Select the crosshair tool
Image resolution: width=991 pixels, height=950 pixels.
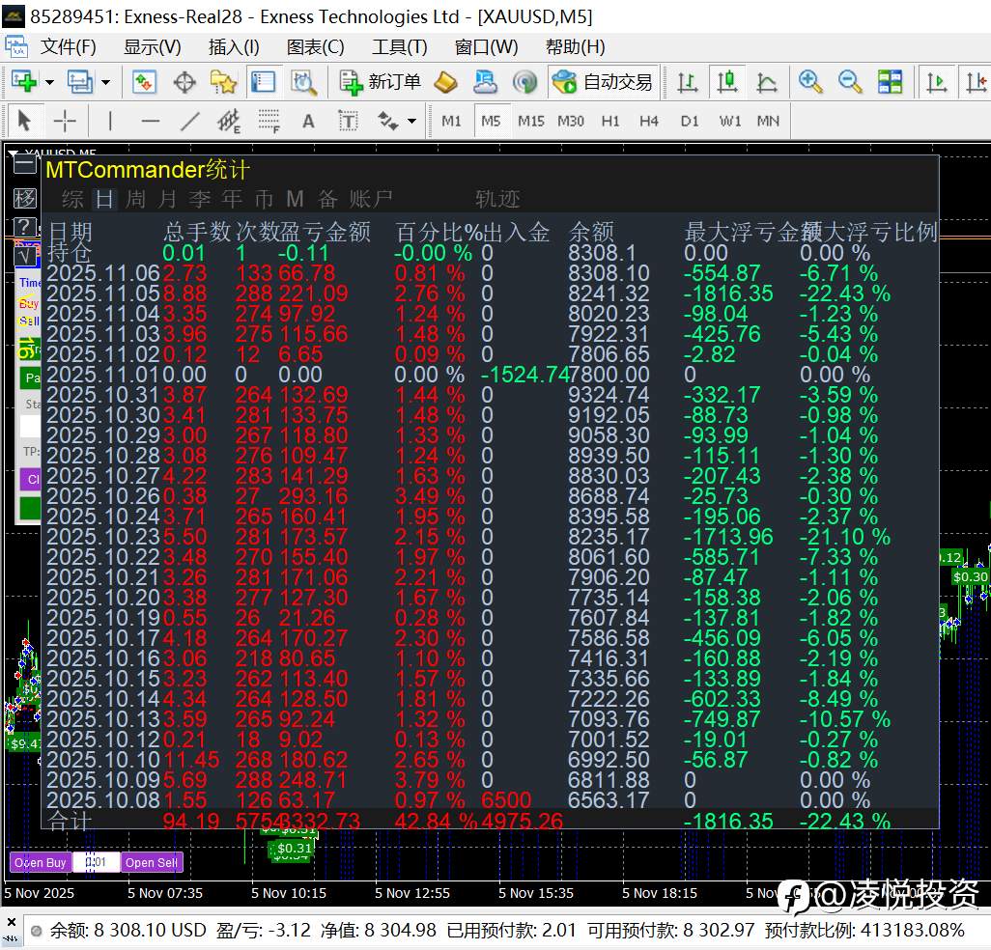(65, 121)
